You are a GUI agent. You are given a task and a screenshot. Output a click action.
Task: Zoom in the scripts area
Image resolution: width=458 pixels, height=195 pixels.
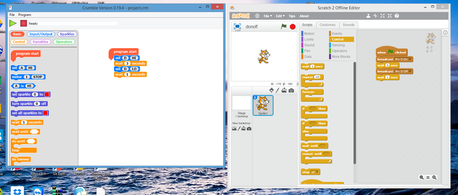434,177
